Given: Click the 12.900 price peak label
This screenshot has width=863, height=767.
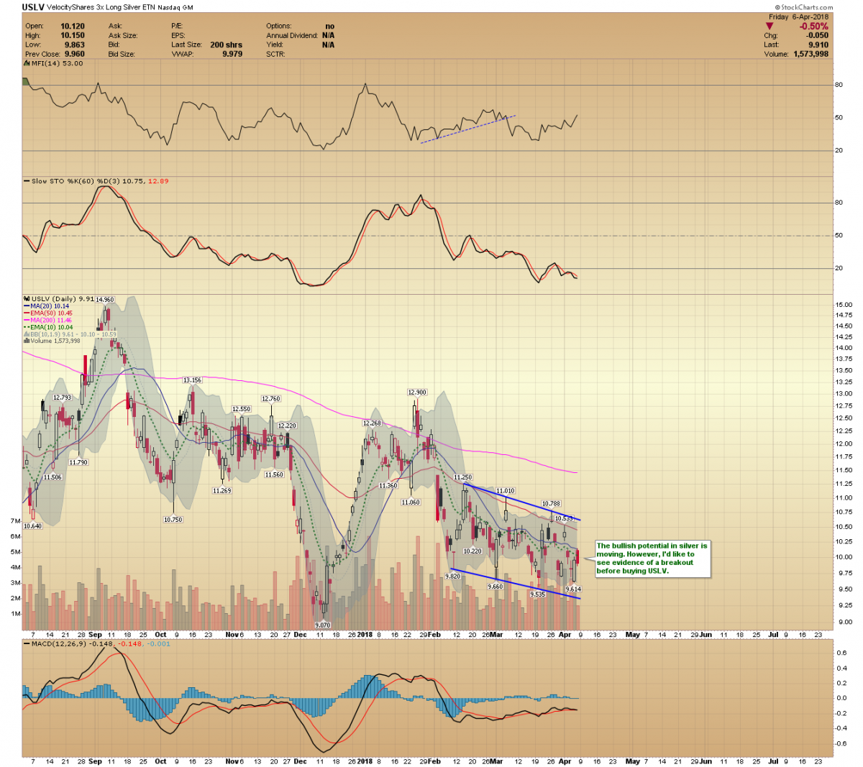Looking at the screenshot, I should 417,392.
